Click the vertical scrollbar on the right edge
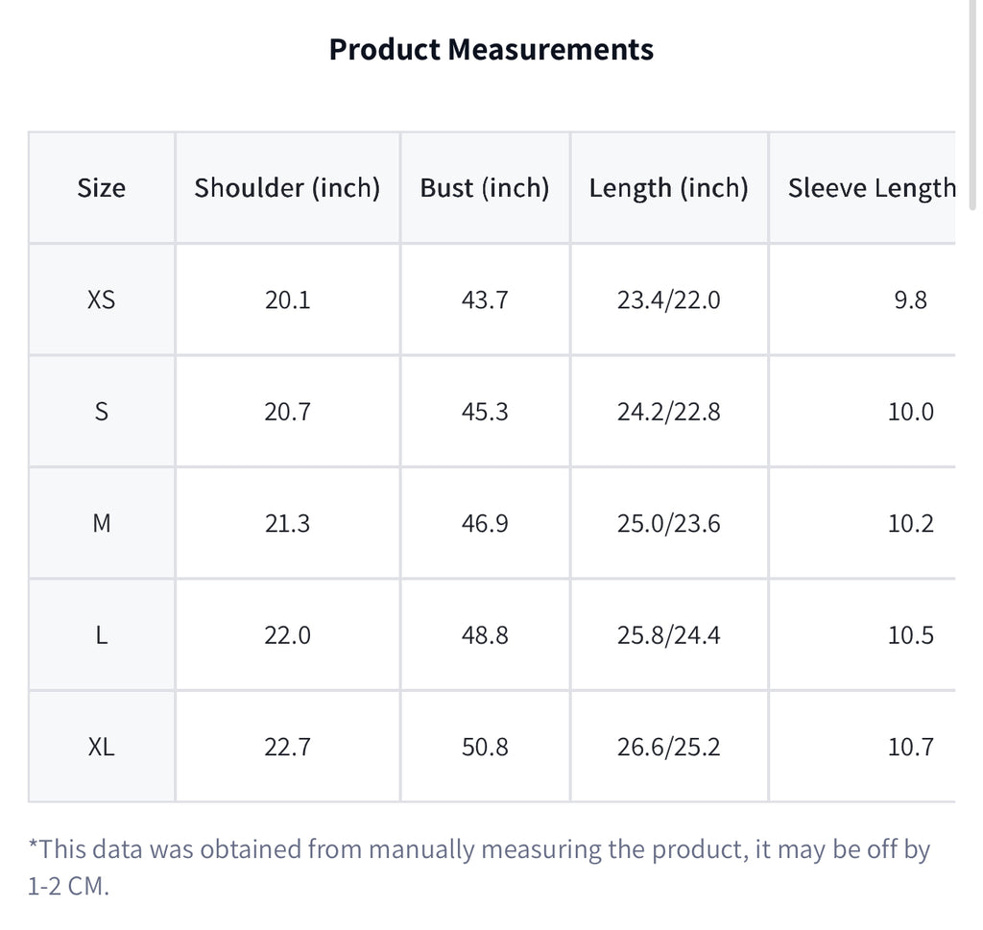983x930 pixels. [972, 106]
